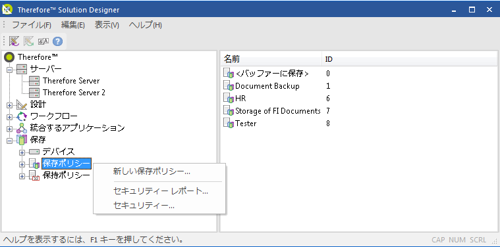Viewport: 500px width, 247px height.
Task: Select サーバー label in tree
Action: (45, 69)
